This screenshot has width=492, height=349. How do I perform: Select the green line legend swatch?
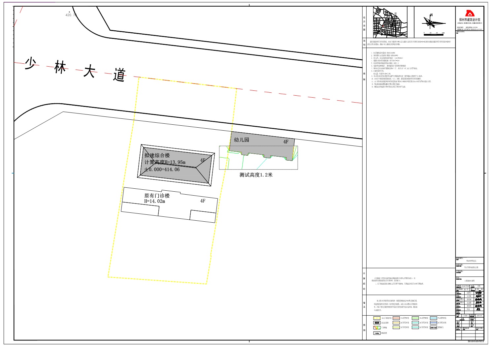coord(415,318)
